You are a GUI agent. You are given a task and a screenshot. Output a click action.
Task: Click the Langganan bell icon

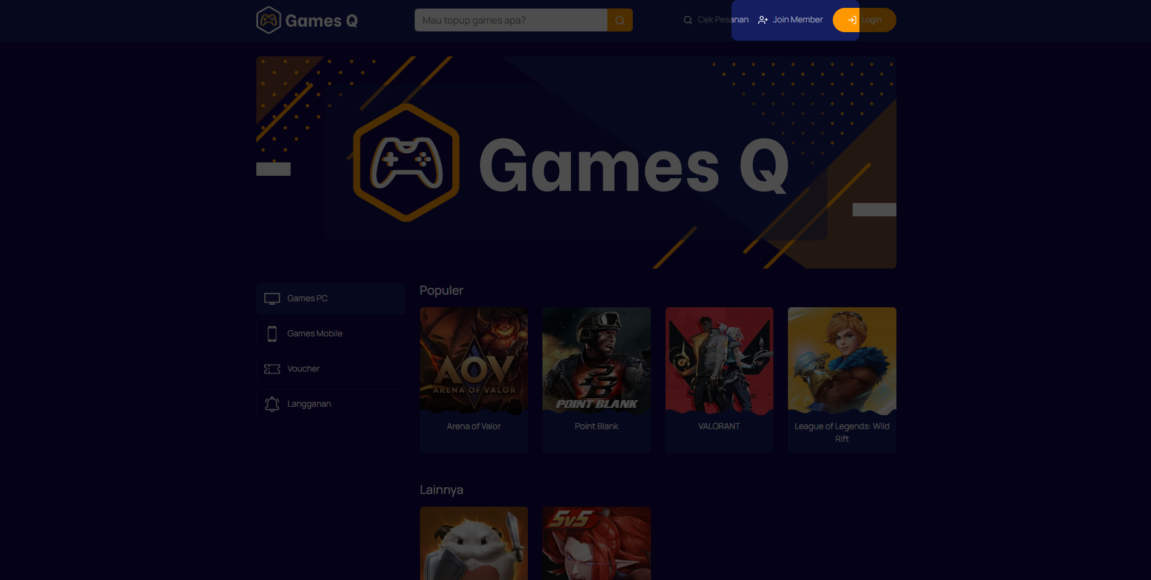point(272,404)
